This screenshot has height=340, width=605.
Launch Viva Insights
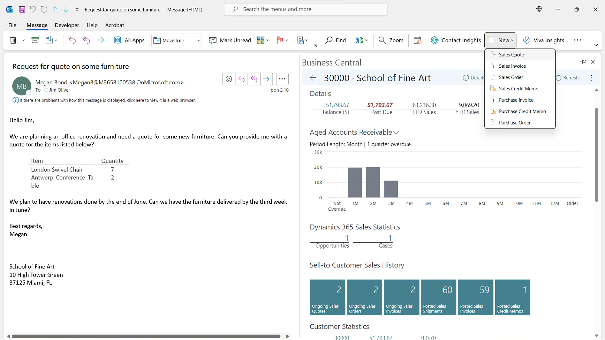[543, 40]
